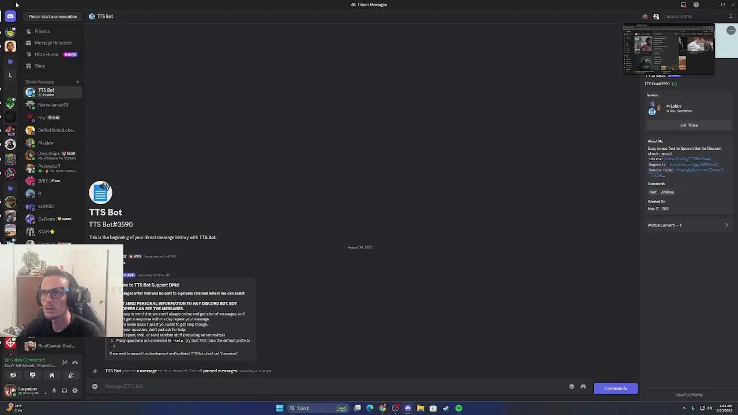Open the STAR conversation
Image resolution: width=738 pixels, height=415 pixels.
(x=52, y=232)
